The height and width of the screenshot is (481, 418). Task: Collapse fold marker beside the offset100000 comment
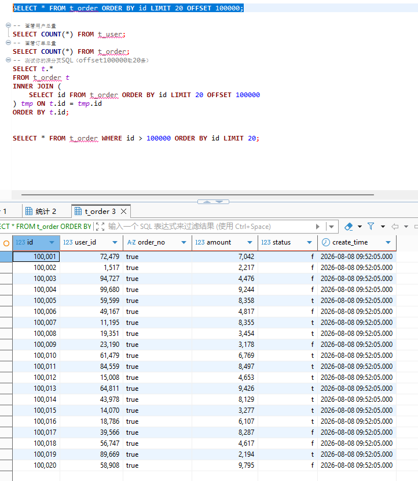tap(9, 60)
